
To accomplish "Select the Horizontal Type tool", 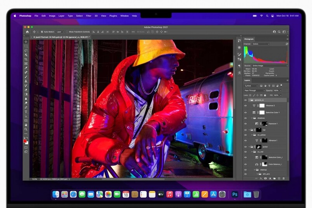I will tap(26, 112).
